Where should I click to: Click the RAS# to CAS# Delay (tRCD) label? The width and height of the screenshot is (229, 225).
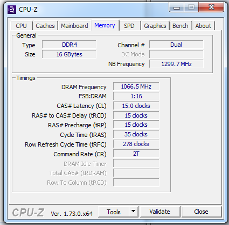(x=69, y=115)
